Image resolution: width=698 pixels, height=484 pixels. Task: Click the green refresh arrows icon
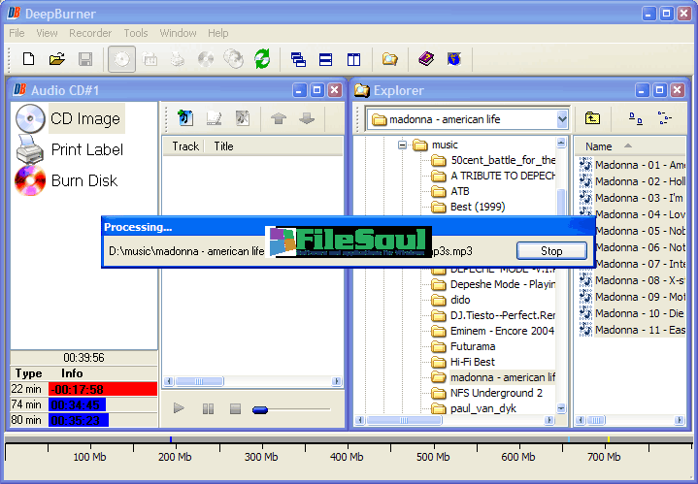click(262, 59)
